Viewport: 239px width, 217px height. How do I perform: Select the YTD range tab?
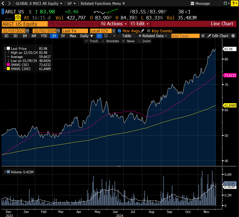(44, 36)
